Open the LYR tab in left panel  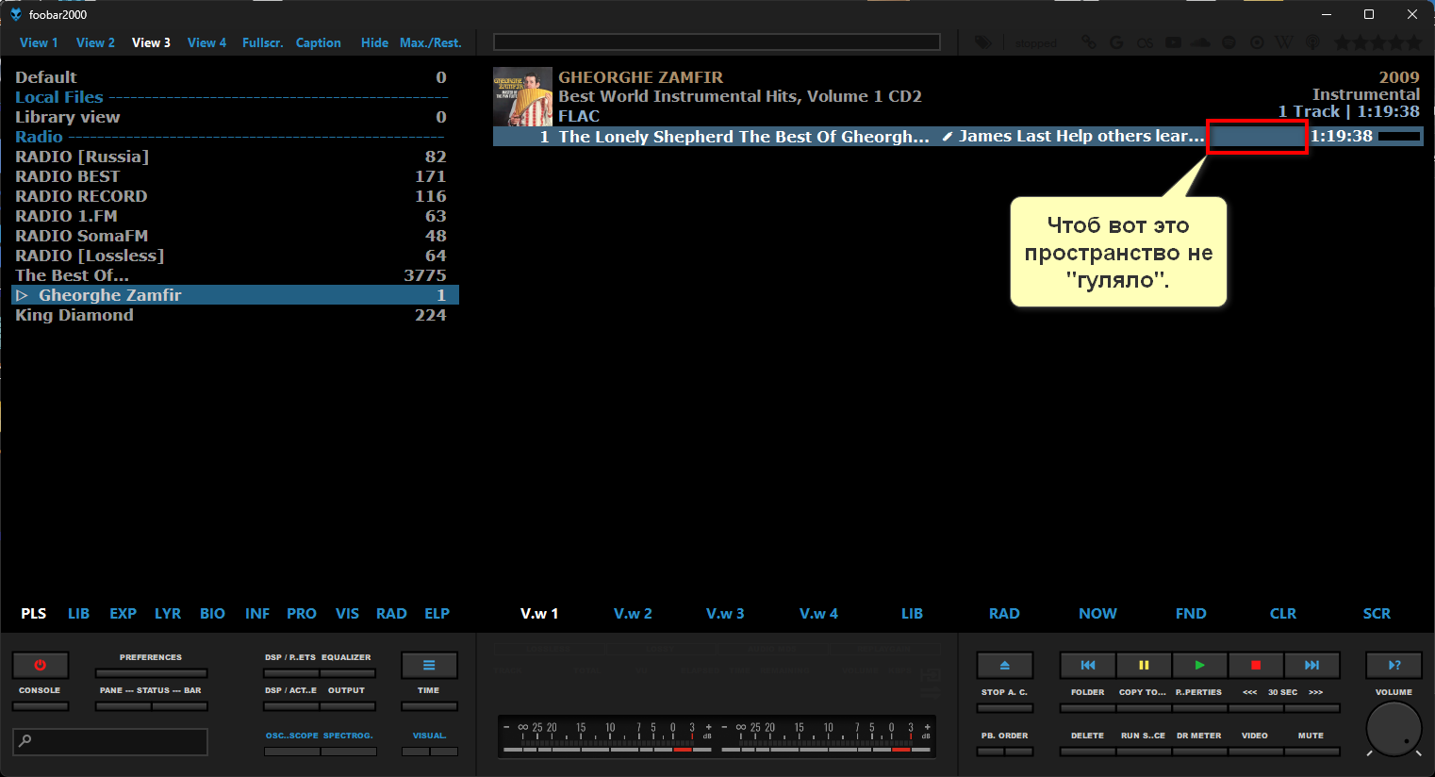[168, 613]
